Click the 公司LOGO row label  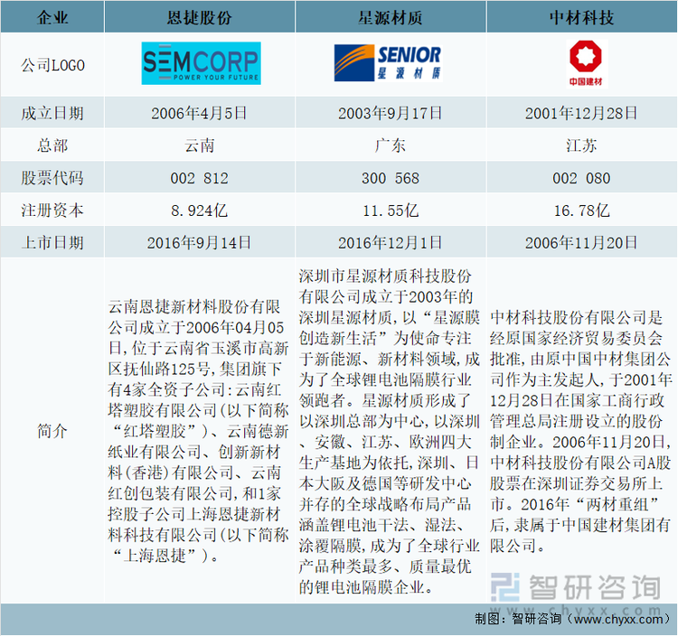tap(52, 65)
